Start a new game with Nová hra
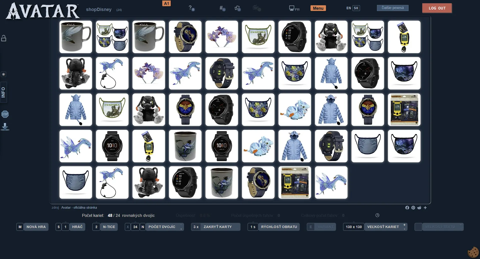480x259 pixels. [36, 227]
